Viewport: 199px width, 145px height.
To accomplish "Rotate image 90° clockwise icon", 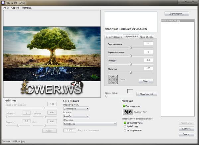I will [x=130, y=112].
